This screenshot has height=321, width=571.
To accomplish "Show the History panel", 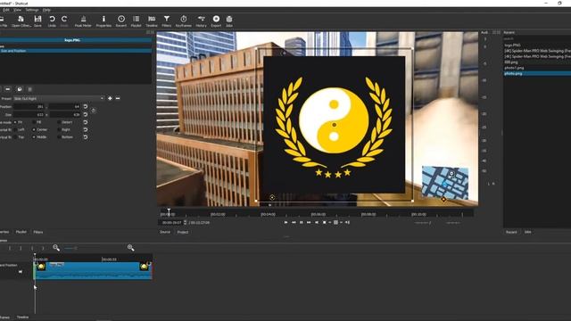I will [201, 21].
